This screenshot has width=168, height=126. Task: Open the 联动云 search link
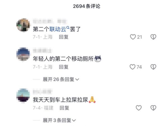pyautogui.click(x=58, y=29)
